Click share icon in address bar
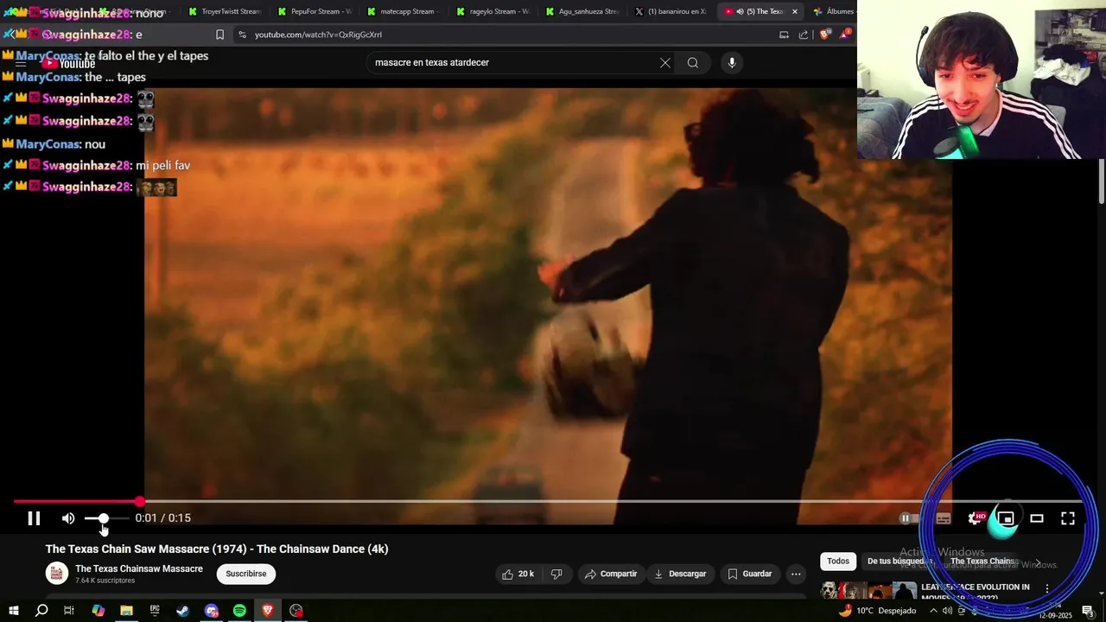Image resolution: width=1106 pixels, height=622 pixels. [x=804, y=35]
